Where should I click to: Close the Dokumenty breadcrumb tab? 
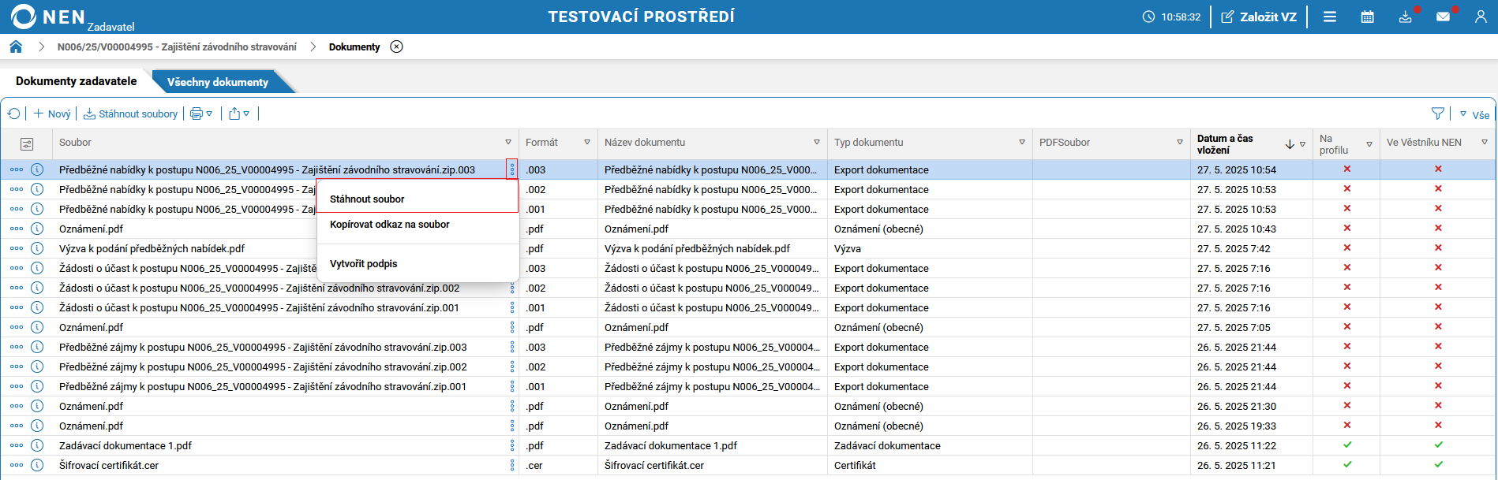397,47
